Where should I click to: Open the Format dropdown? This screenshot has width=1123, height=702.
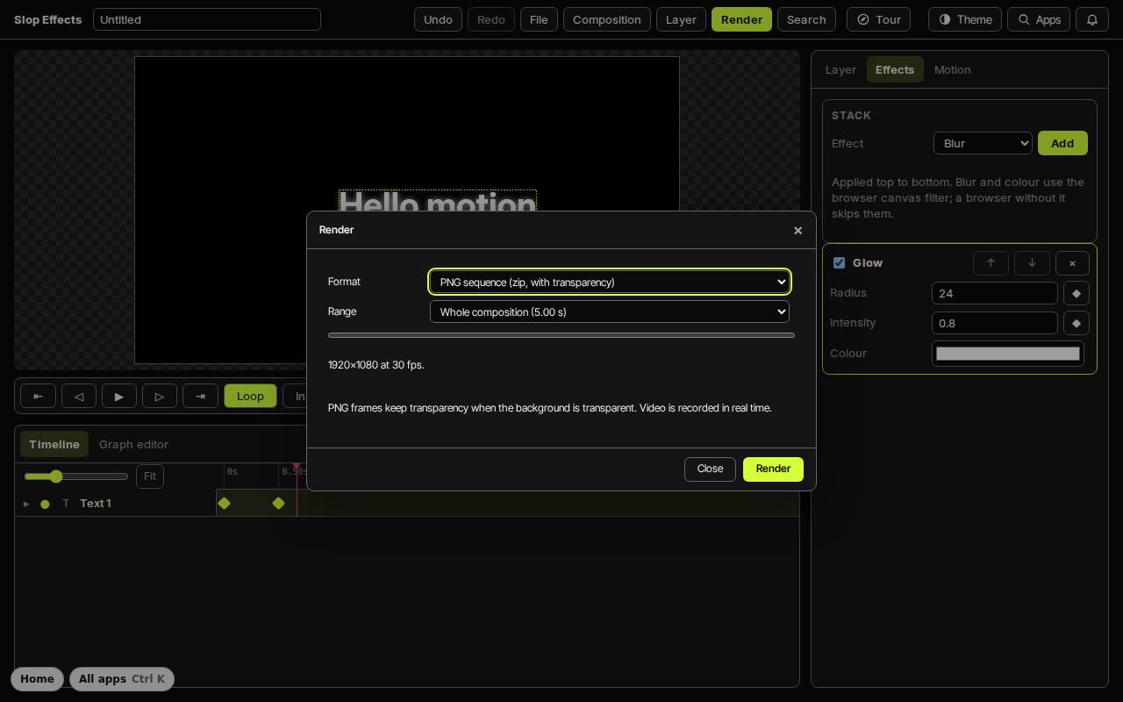pyautogui.click(x=610, y=282)
